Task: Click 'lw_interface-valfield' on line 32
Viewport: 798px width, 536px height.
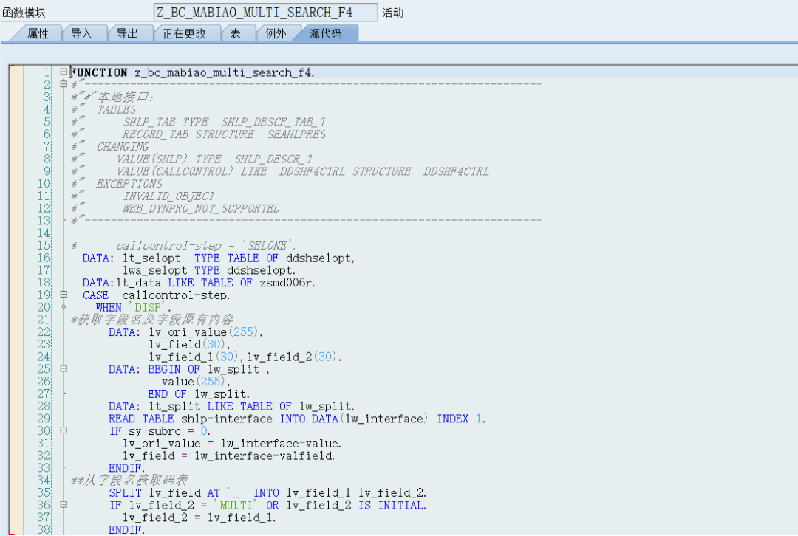Action: 264,456
